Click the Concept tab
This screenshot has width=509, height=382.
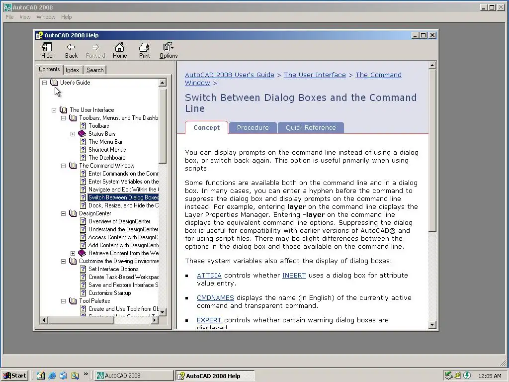[x=206, y=128]
